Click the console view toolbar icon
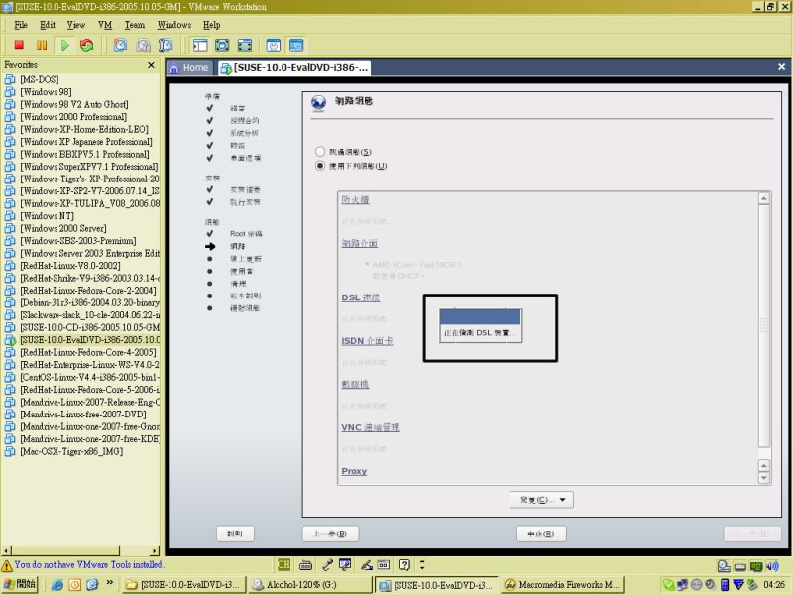Image resolution: width=793 pixels, height=595 pixels. point(296,45)
